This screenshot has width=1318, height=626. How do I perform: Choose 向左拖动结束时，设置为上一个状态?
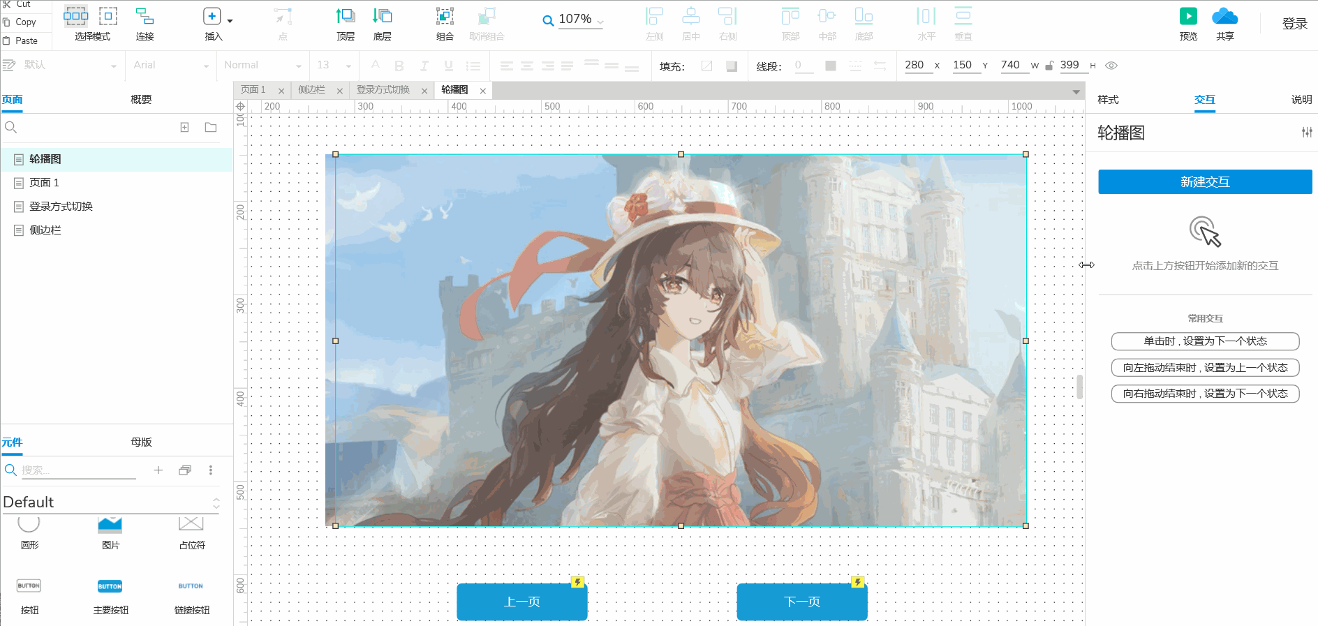coord(1205,368)
